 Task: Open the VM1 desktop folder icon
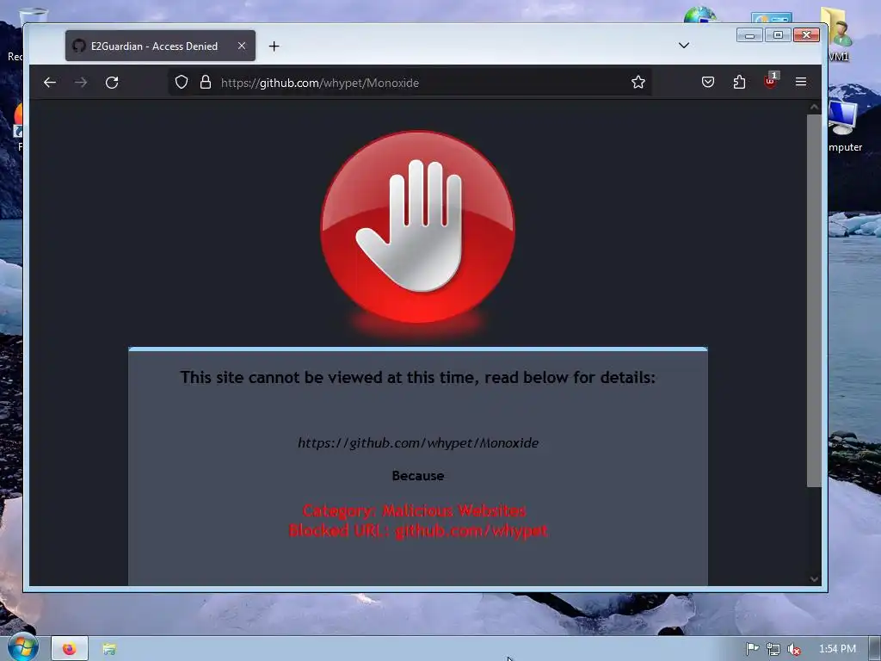838,34
